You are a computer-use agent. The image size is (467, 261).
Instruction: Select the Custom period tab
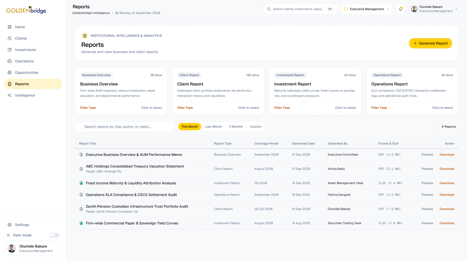(256, 127)
